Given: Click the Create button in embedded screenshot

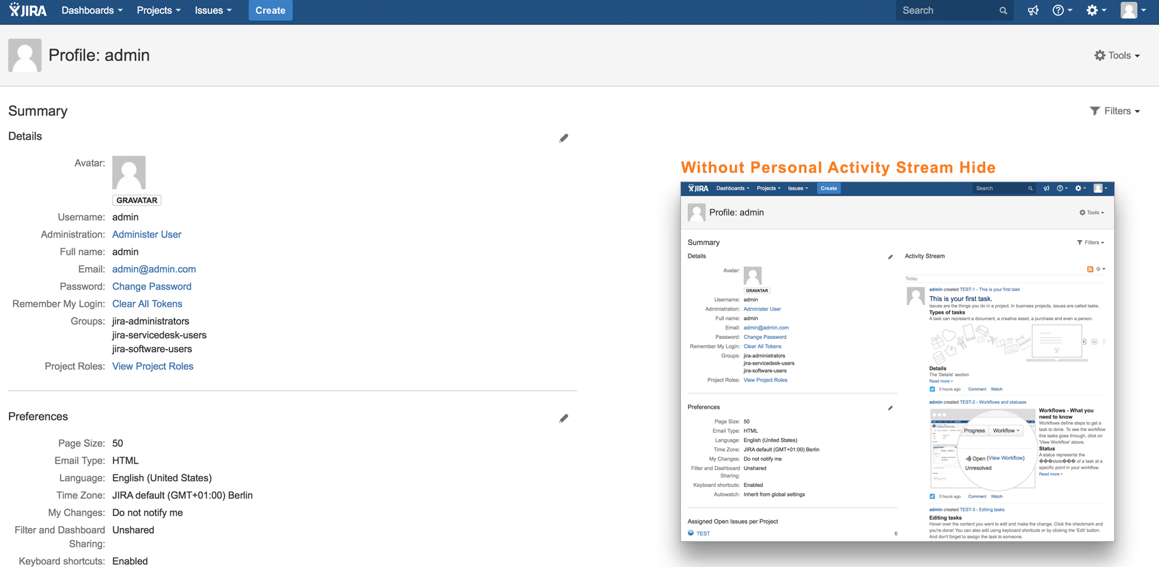Looking at the screenshot, I should [828, 188].
